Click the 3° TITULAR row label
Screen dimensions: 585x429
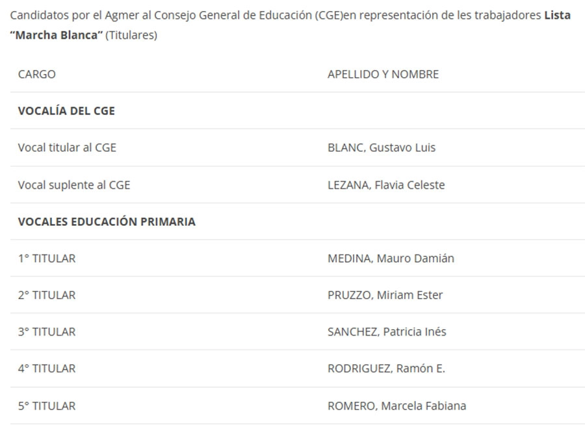click(x=47, y=332)
